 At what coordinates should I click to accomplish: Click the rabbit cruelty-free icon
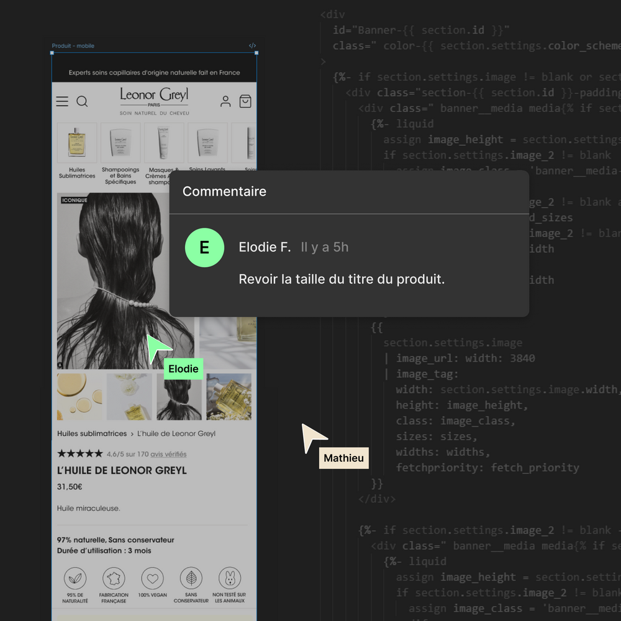229,578
